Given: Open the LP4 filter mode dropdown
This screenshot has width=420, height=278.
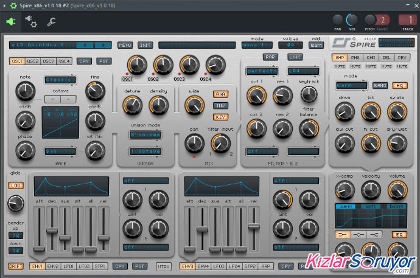Looking at the screenshot, I should (303, 71).
